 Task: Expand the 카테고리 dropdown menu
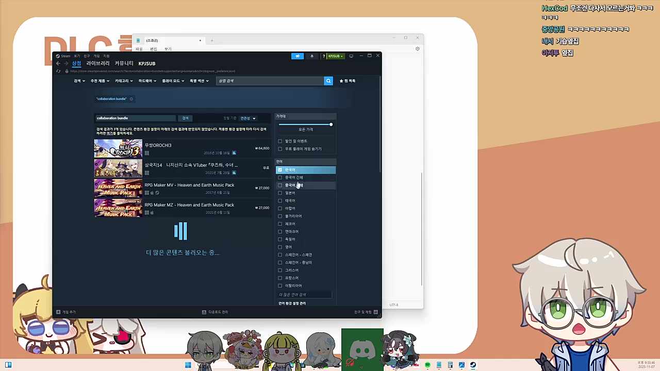tap(124, 81)
